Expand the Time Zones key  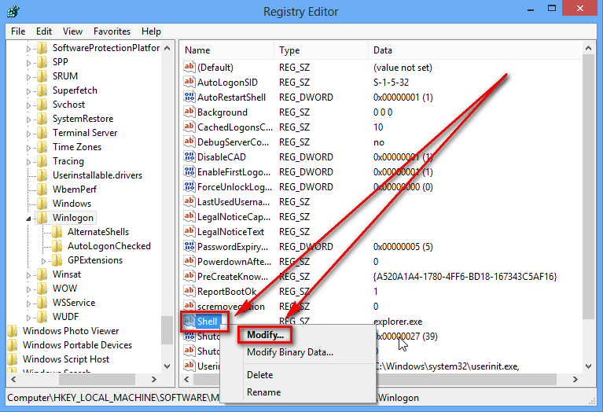point(28,148)
